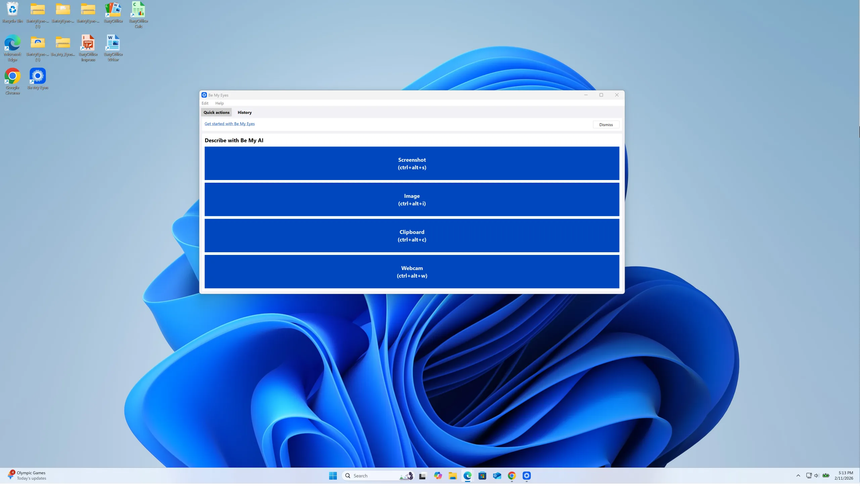Open the Edit menu
Viewport: 860px width, 486px height.
click(205, 103)
